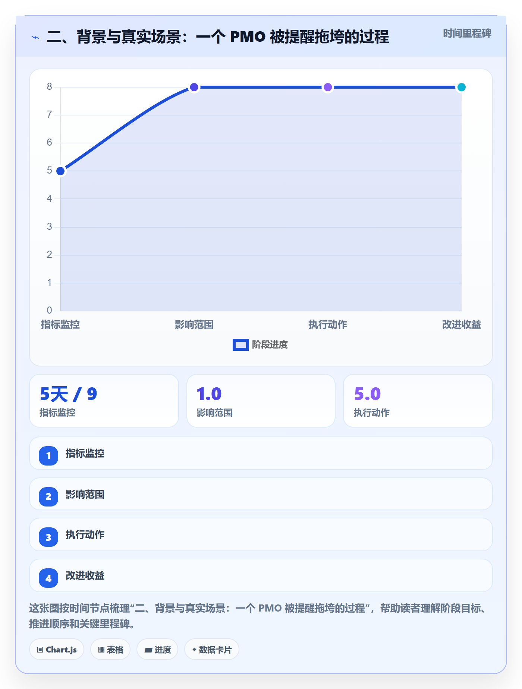
Task: Click the 改进收益 cyan data point
Action: pos(461,87)
